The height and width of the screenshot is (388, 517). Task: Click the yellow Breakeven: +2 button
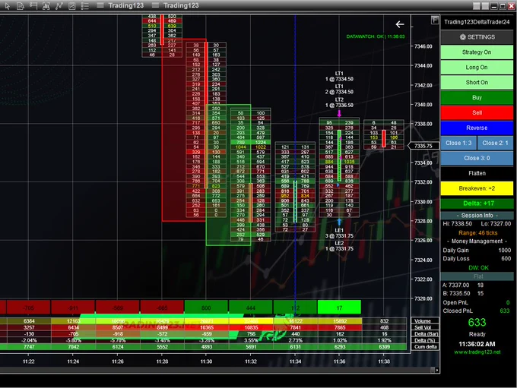pos(477,188)
